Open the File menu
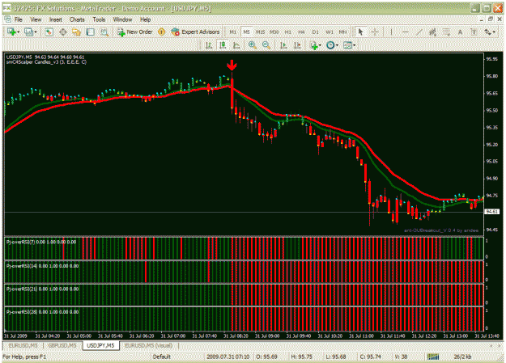This screenshot has width=506, height=363. (x=19, y=19)
